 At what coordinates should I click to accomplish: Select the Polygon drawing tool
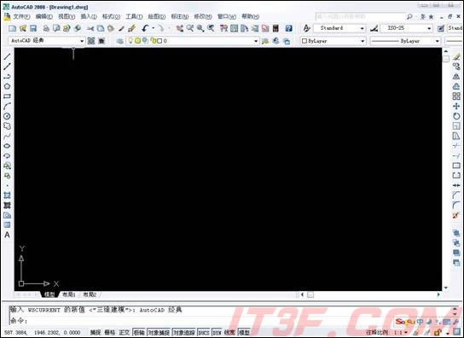pos(7,86)
